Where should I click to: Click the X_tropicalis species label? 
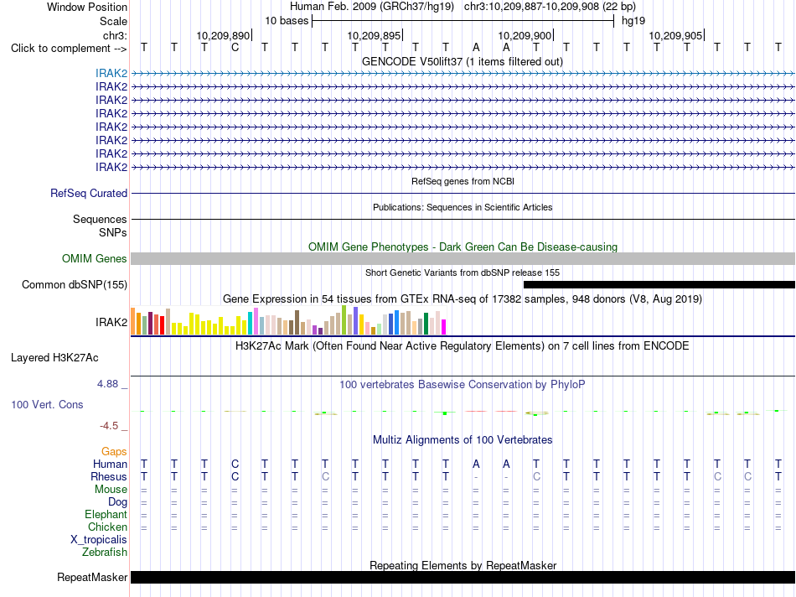(x=99, y=540)
